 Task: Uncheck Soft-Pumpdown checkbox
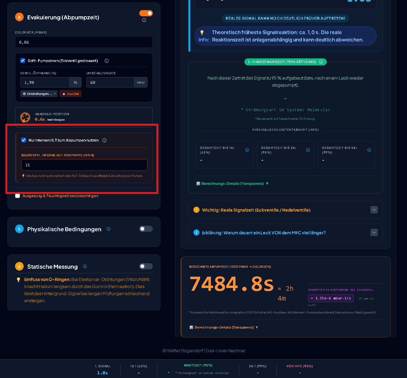click(x=23, y=60)
